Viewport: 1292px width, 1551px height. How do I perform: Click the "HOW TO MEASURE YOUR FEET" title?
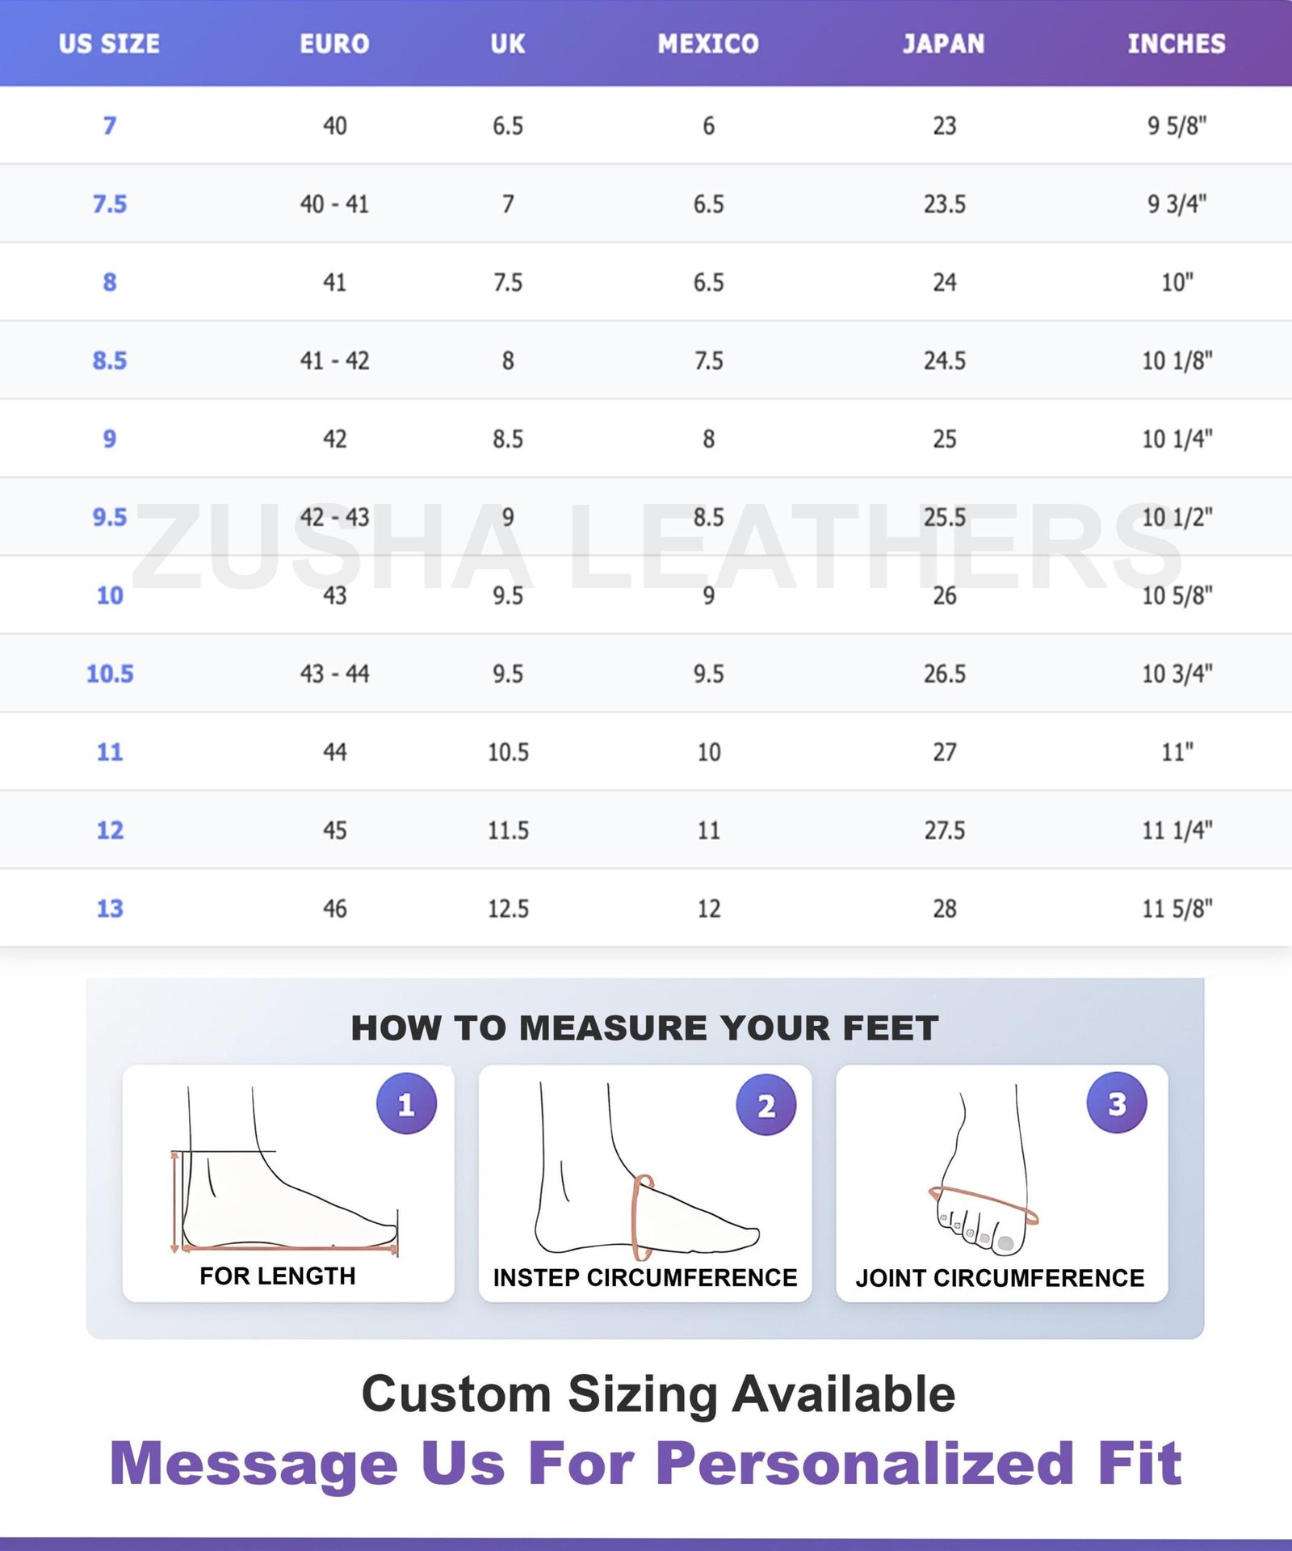pos(644,1028)
